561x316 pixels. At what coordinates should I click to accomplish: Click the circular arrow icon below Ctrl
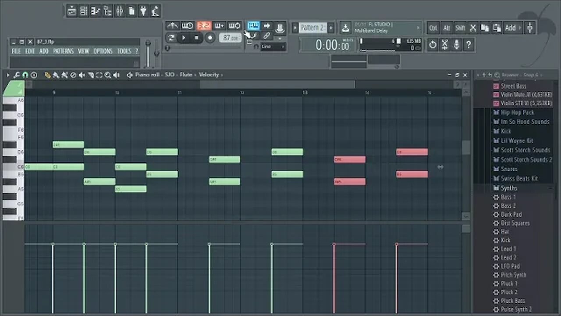(433, 45)
